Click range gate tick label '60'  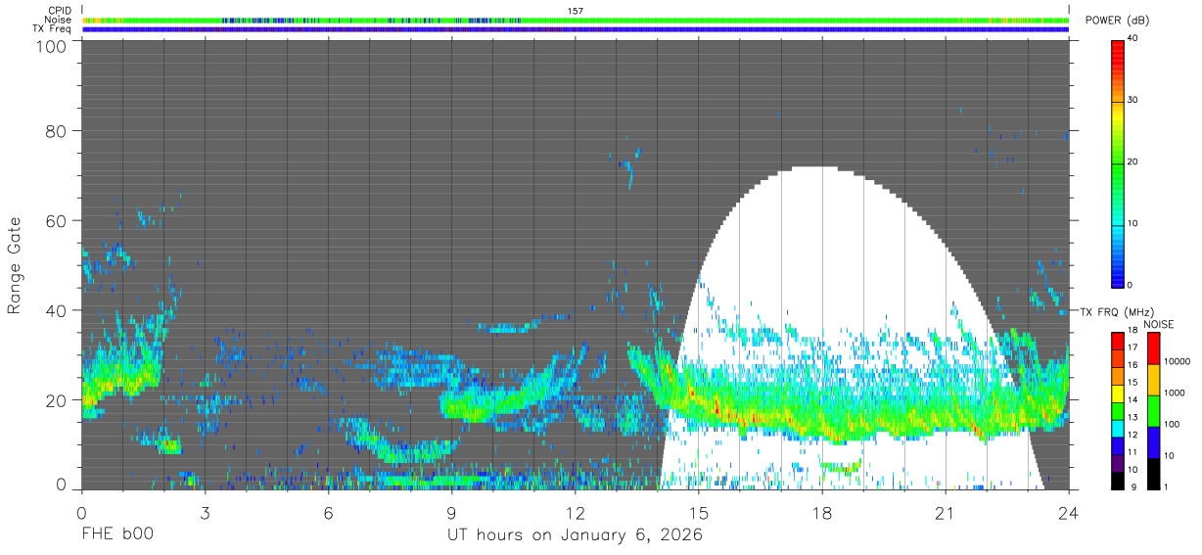coord(56,221)
